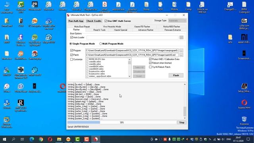Switch to Read & Tools tab
The height and width of the screenshot is (143, 254).
point(100,30)
